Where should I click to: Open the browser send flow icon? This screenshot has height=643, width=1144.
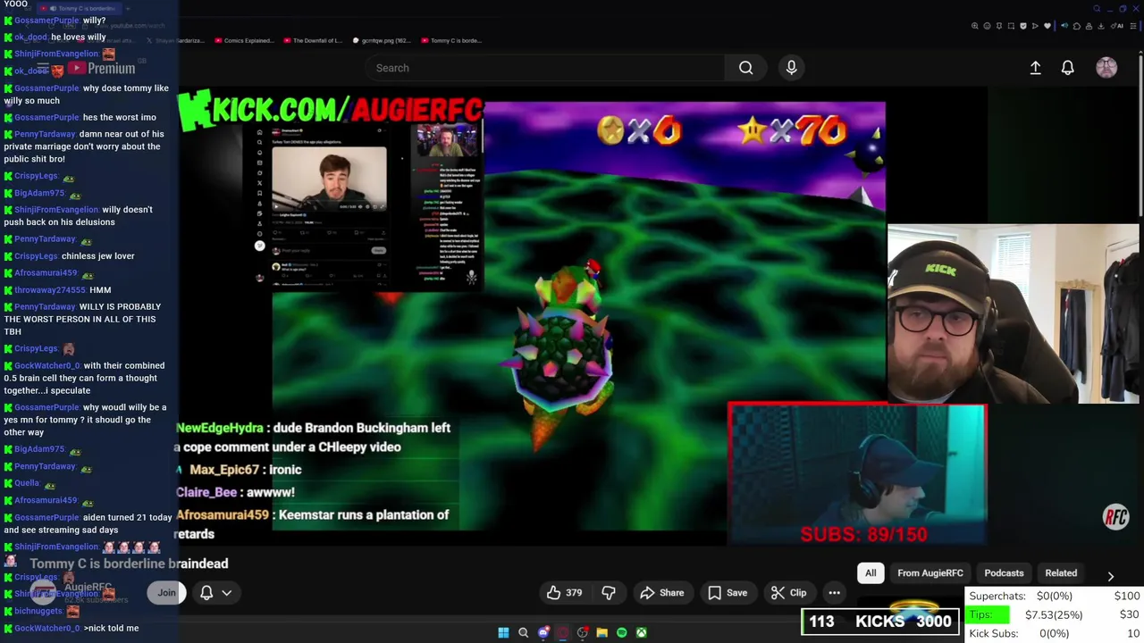pyautogui.click(x=1035, y=26)
